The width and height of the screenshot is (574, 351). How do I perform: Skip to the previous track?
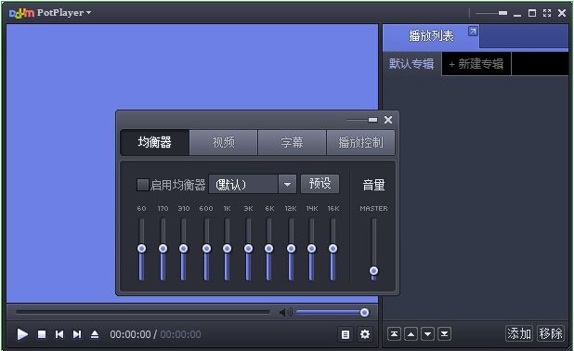pos(59,334)
